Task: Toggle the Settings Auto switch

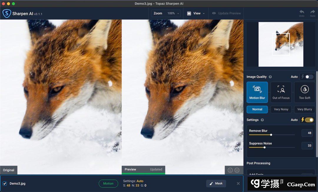Action: tap(309, 120)
